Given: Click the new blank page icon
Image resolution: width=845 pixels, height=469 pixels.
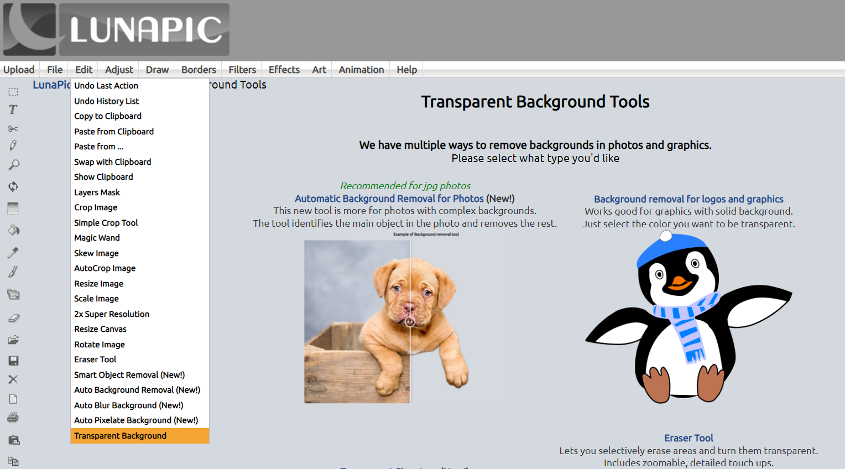Looking at the screenshot, I should (13, 399).
